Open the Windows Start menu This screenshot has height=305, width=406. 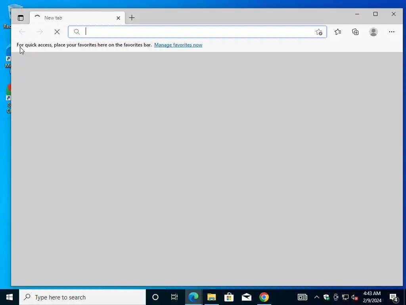pyautogui.click(x=10, y=297)
